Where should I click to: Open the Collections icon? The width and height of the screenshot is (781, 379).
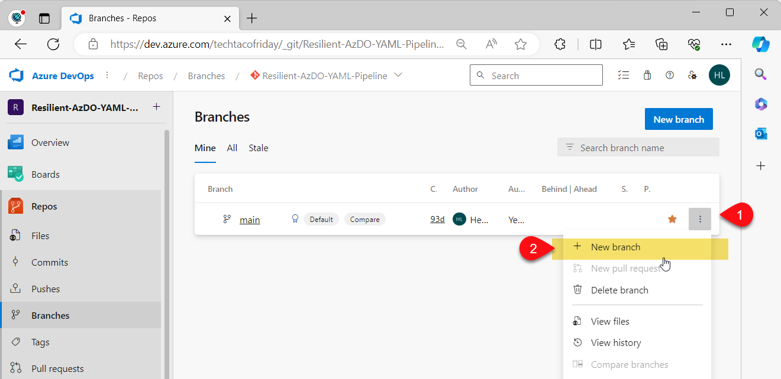point(662,44)
